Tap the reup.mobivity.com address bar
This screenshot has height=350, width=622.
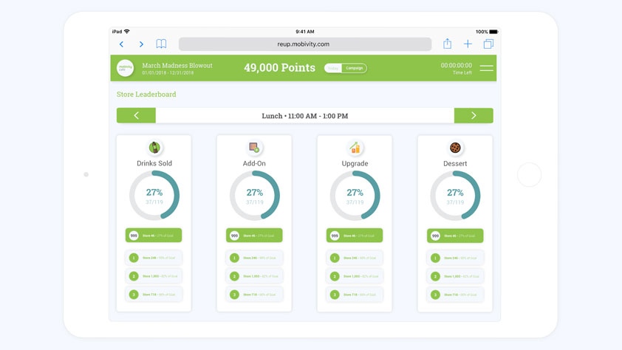click(x=304, y=44)
